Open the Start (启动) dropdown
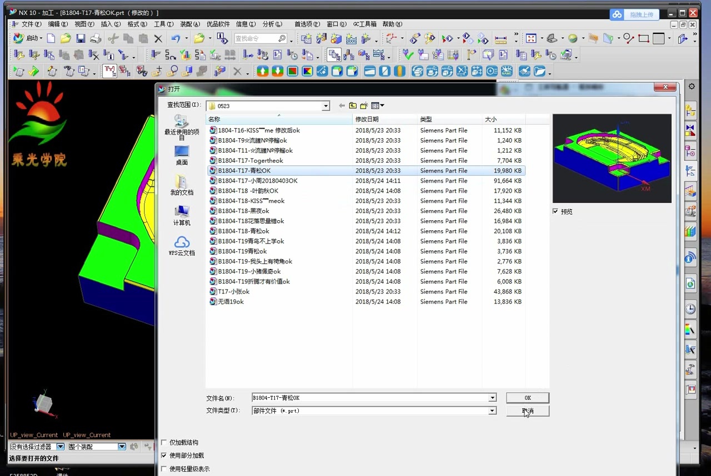Image resolution: width=711 pixels, height=476 pixels. (x=28, y=38)
